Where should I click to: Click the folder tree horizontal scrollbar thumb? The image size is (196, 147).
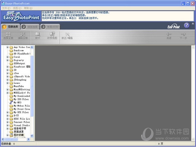[11, 139]
